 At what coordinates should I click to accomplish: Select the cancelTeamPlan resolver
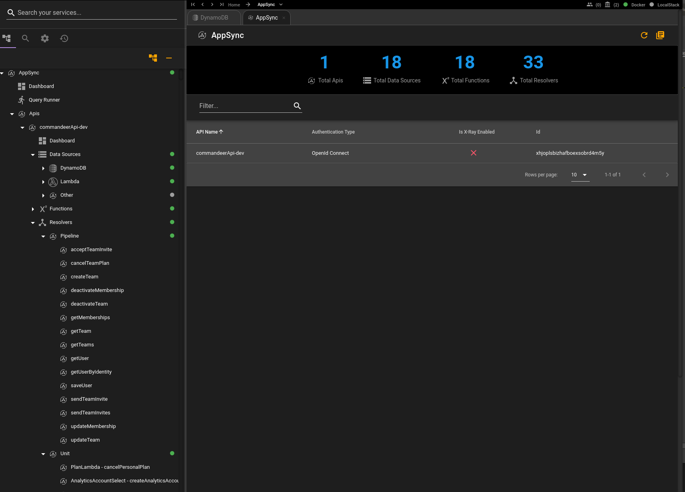[90, 263]
